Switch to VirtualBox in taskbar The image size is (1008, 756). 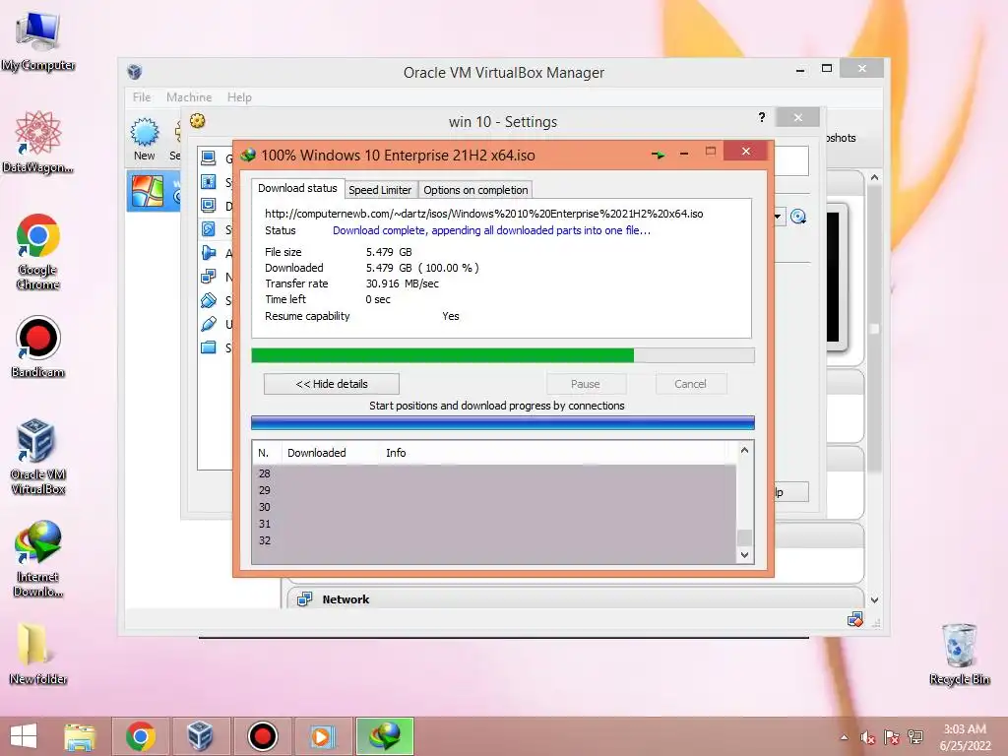click(x=200, y=736)
